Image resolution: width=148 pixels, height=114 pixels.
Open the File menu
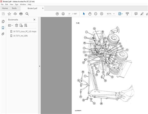(x=2, y=4)
